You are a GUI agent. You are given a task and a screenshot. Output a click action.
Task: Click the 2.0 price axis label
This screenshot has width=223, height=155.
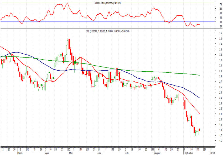pyautogui.click(x=220, y=119)
